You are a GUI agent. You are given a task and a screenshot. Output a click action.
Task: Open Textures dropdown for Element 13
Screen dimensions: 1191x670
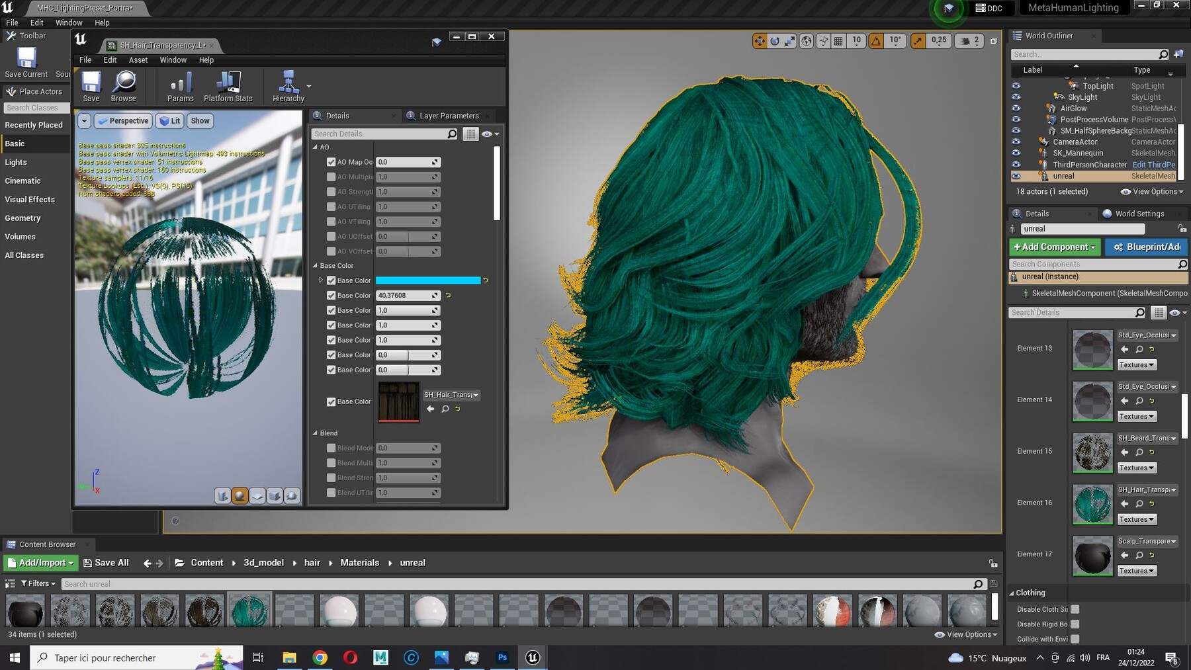[1137, 365]
